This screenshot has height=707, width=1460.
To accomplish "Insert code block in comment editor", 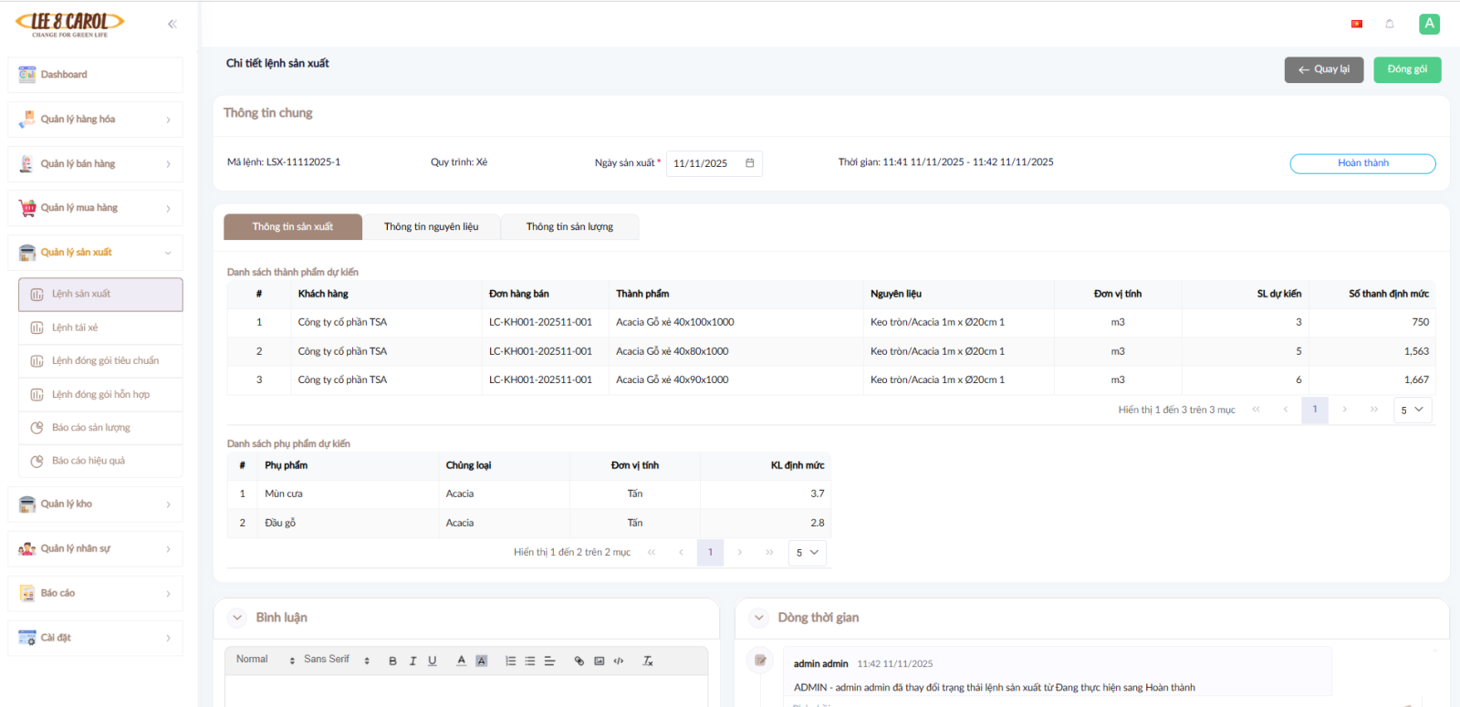I will 619,660.
